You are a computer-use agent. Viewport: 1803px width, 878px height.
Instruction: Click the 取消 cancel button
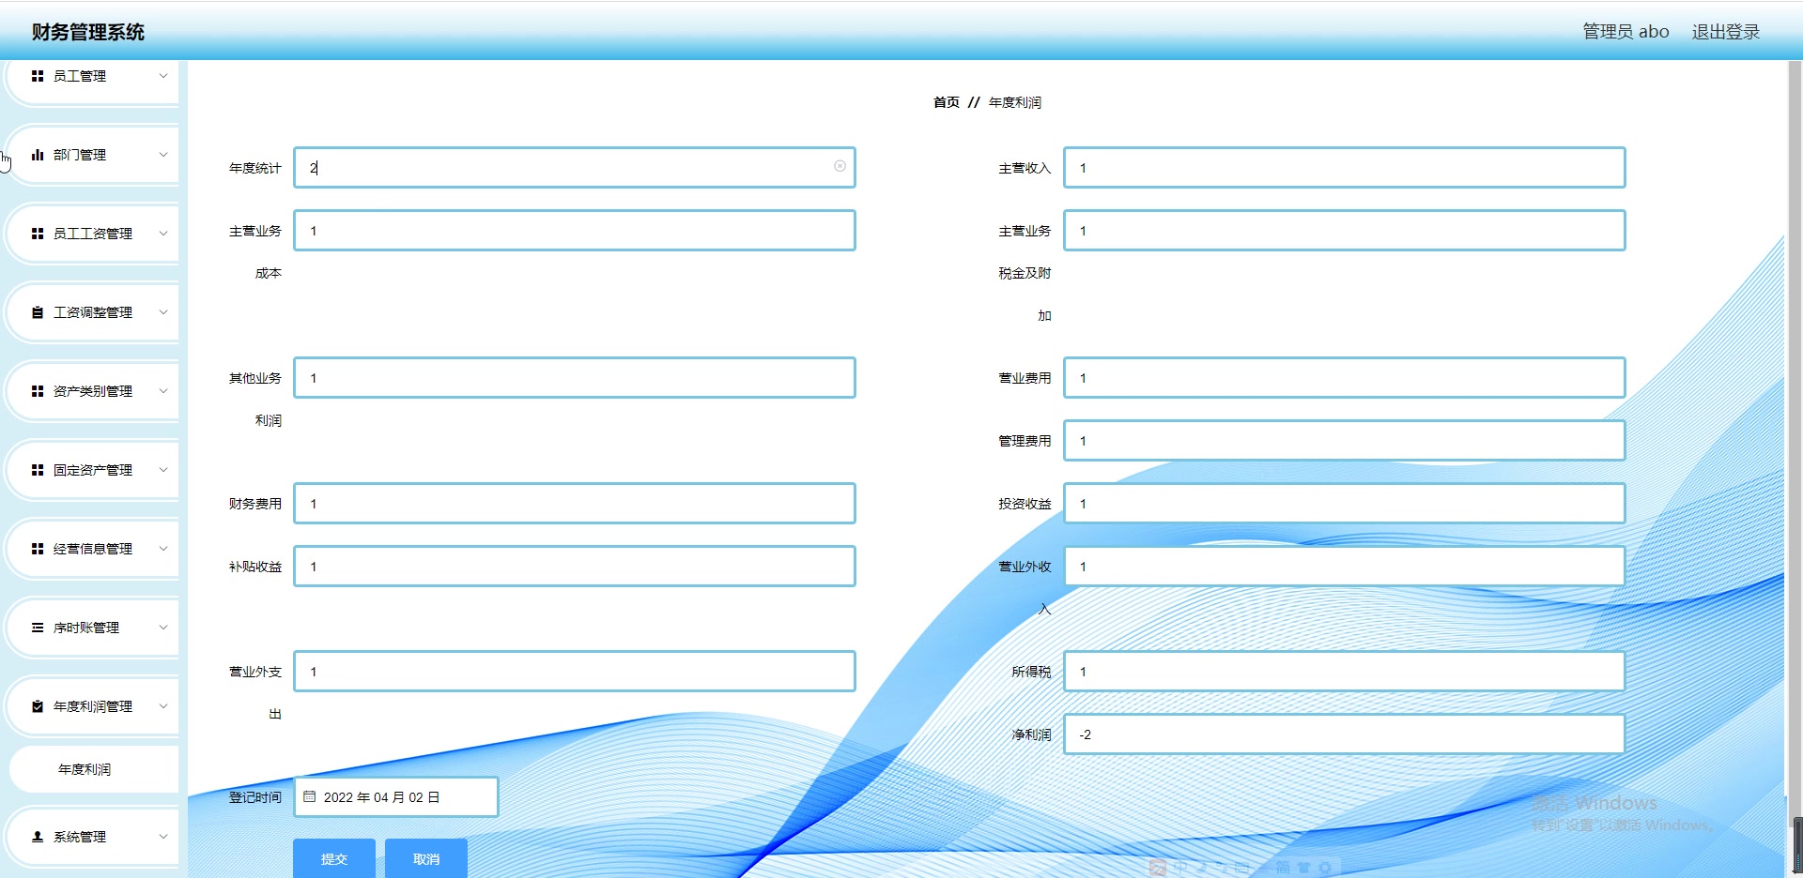[x=425, y=858]
